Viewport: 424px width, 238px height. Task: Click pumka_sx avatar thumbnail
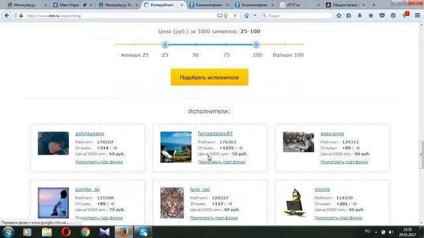[x=53, y=203]
